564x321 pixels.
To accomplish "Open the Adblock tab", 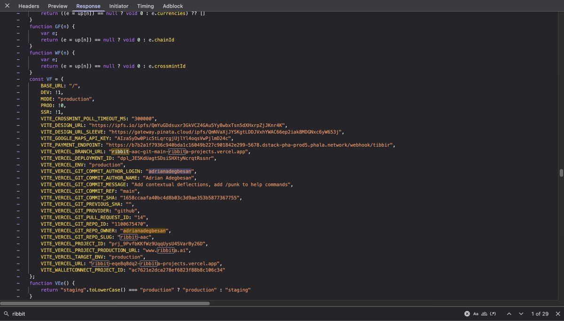I will [x=173, y=6].
